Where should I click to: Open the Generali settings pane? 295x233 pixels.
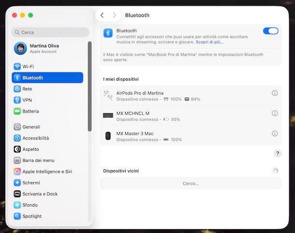(x=47, y=127)
